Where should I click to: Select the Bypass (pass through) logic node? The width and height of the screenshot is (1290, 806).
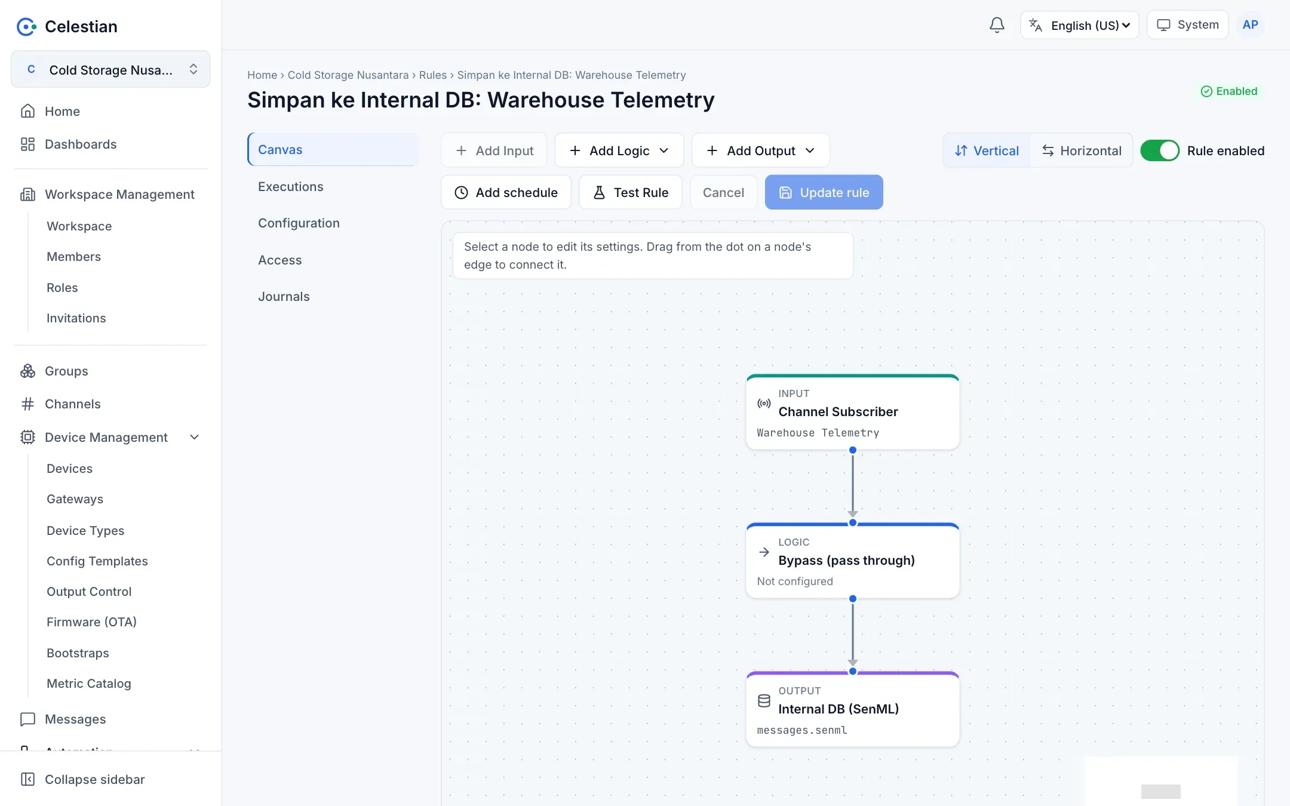(x=852, y=561)
